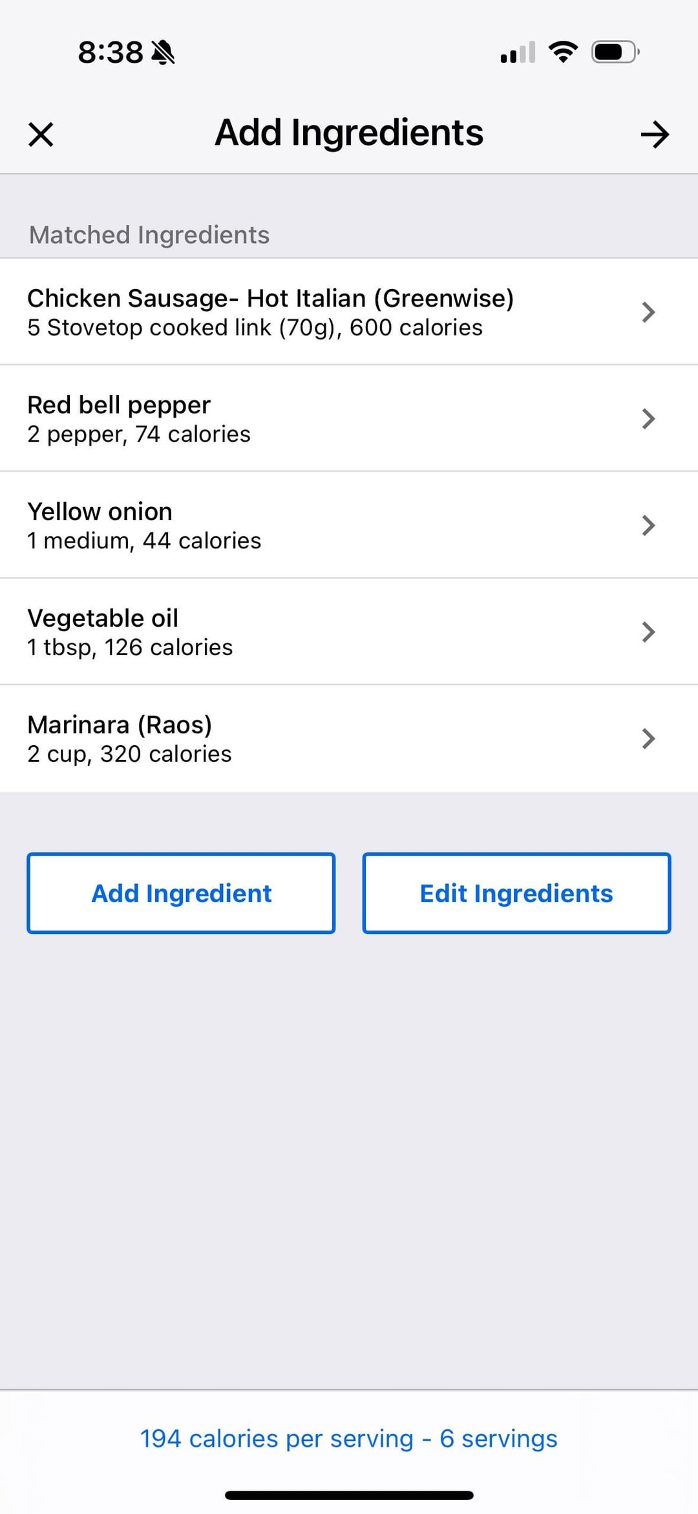Click the Edit Ingredients button
Screen dimensions: 698x1514
pos(516,893)
